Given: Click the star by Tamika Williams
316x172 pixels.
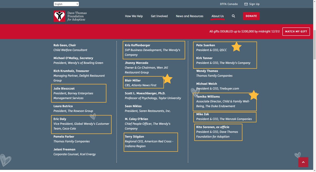Looking at the screenshot, I should [x=254, y=95].
